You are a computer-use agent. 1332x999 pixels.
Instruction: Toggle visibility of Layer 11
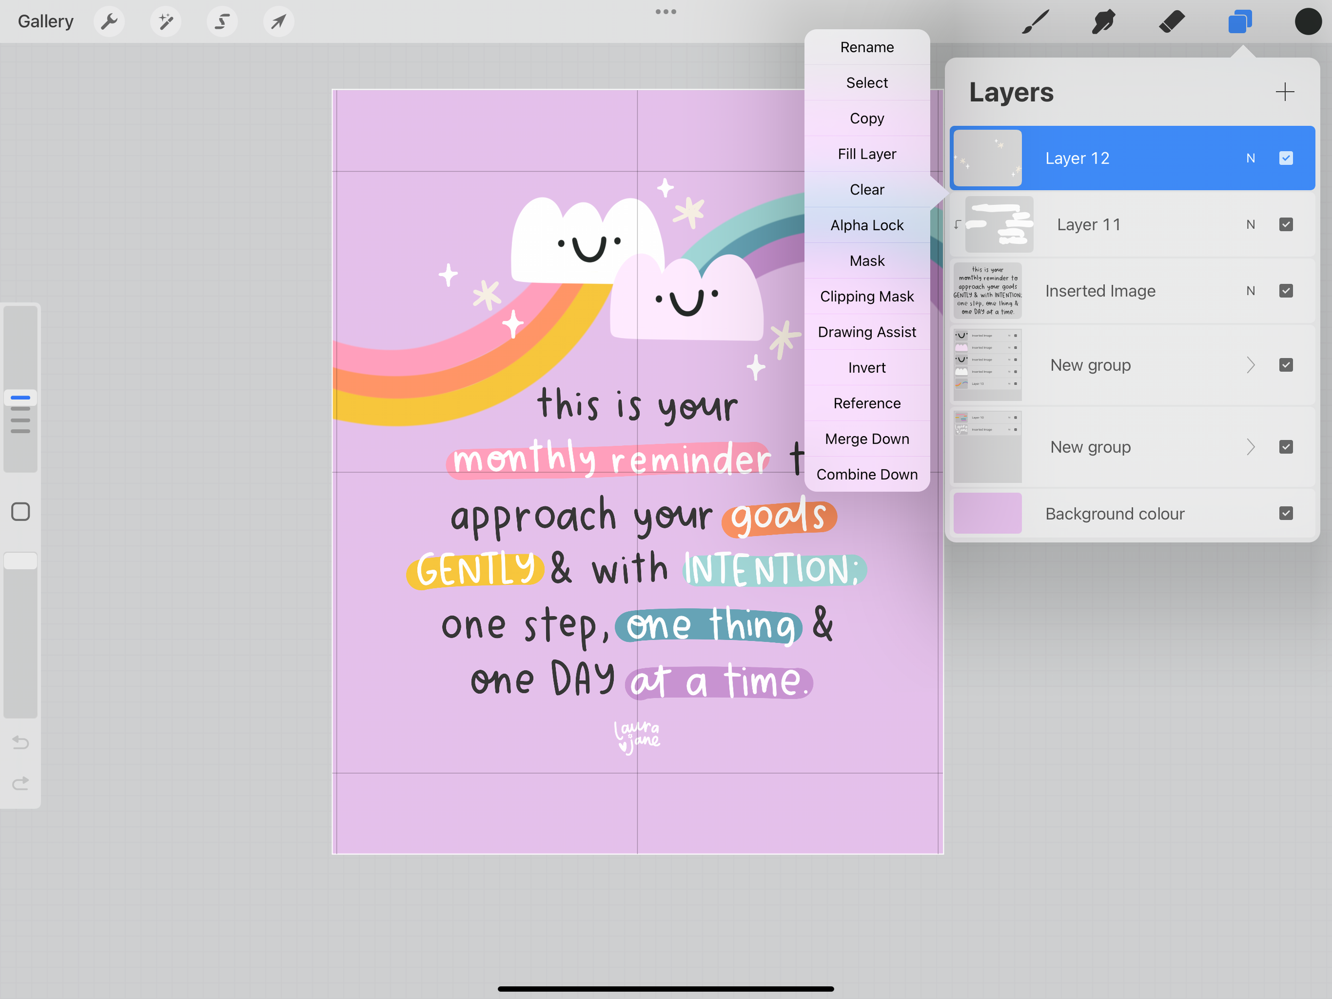click(x=1286, y=224)
